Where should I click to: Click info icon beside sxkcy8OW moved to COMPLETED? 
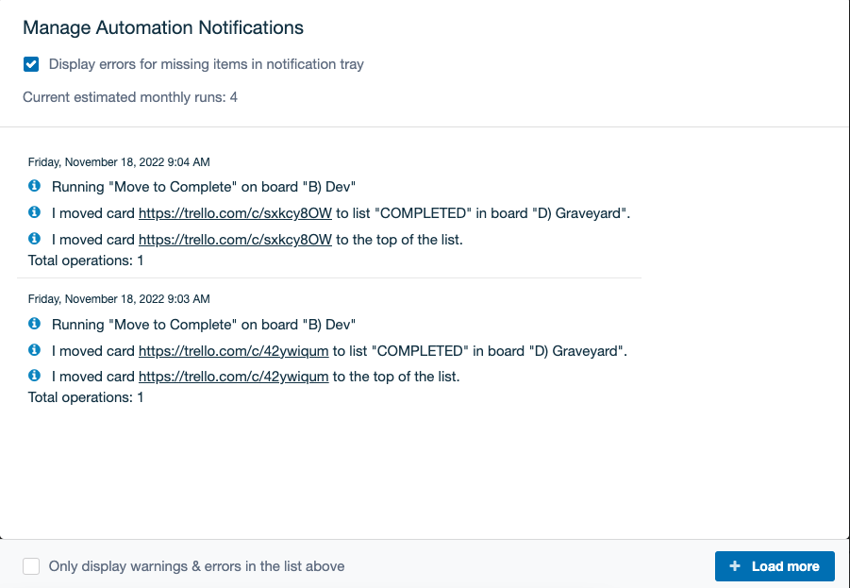pos(34,212)
